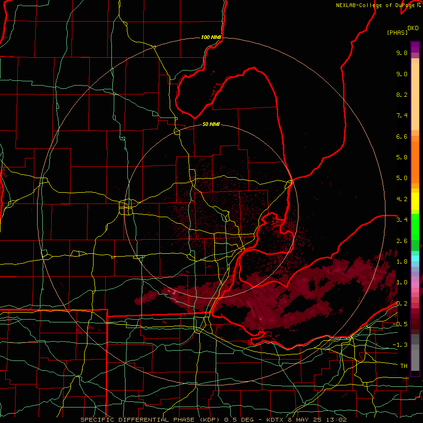Click the 1.0 legend value

(x=402, y=282)
